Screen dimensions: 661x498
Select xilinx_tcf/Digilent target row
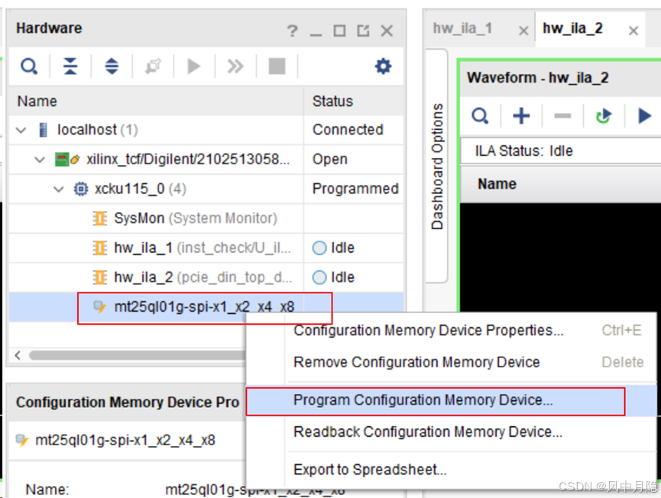coord(206,160)
